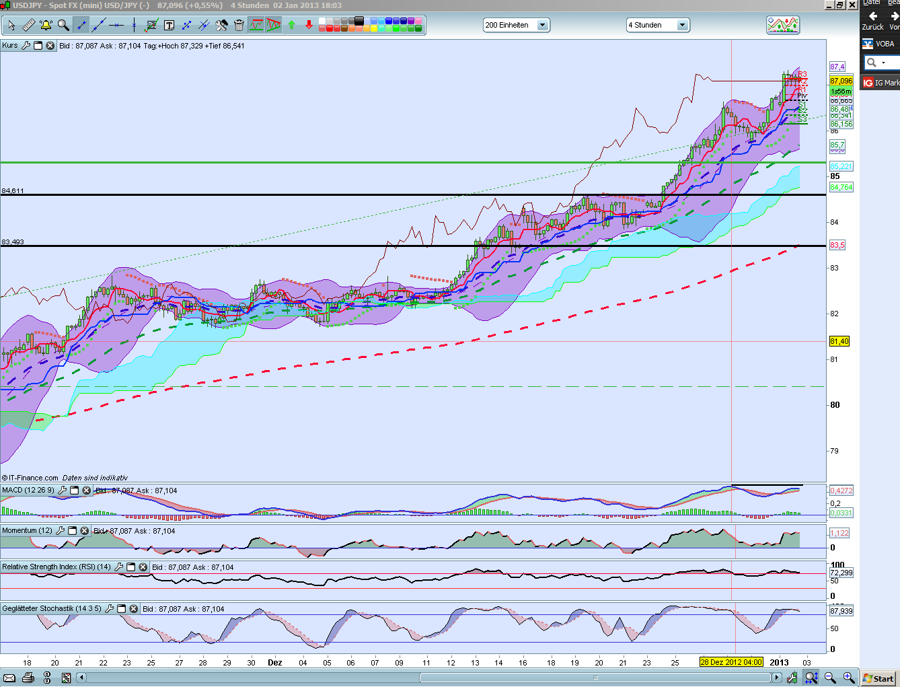The height and width of the screenshot is (687, 900).
Task: Open the 4 Stunden timeframe dropdown
Action: pyautogui.click(x=682, y=26)
